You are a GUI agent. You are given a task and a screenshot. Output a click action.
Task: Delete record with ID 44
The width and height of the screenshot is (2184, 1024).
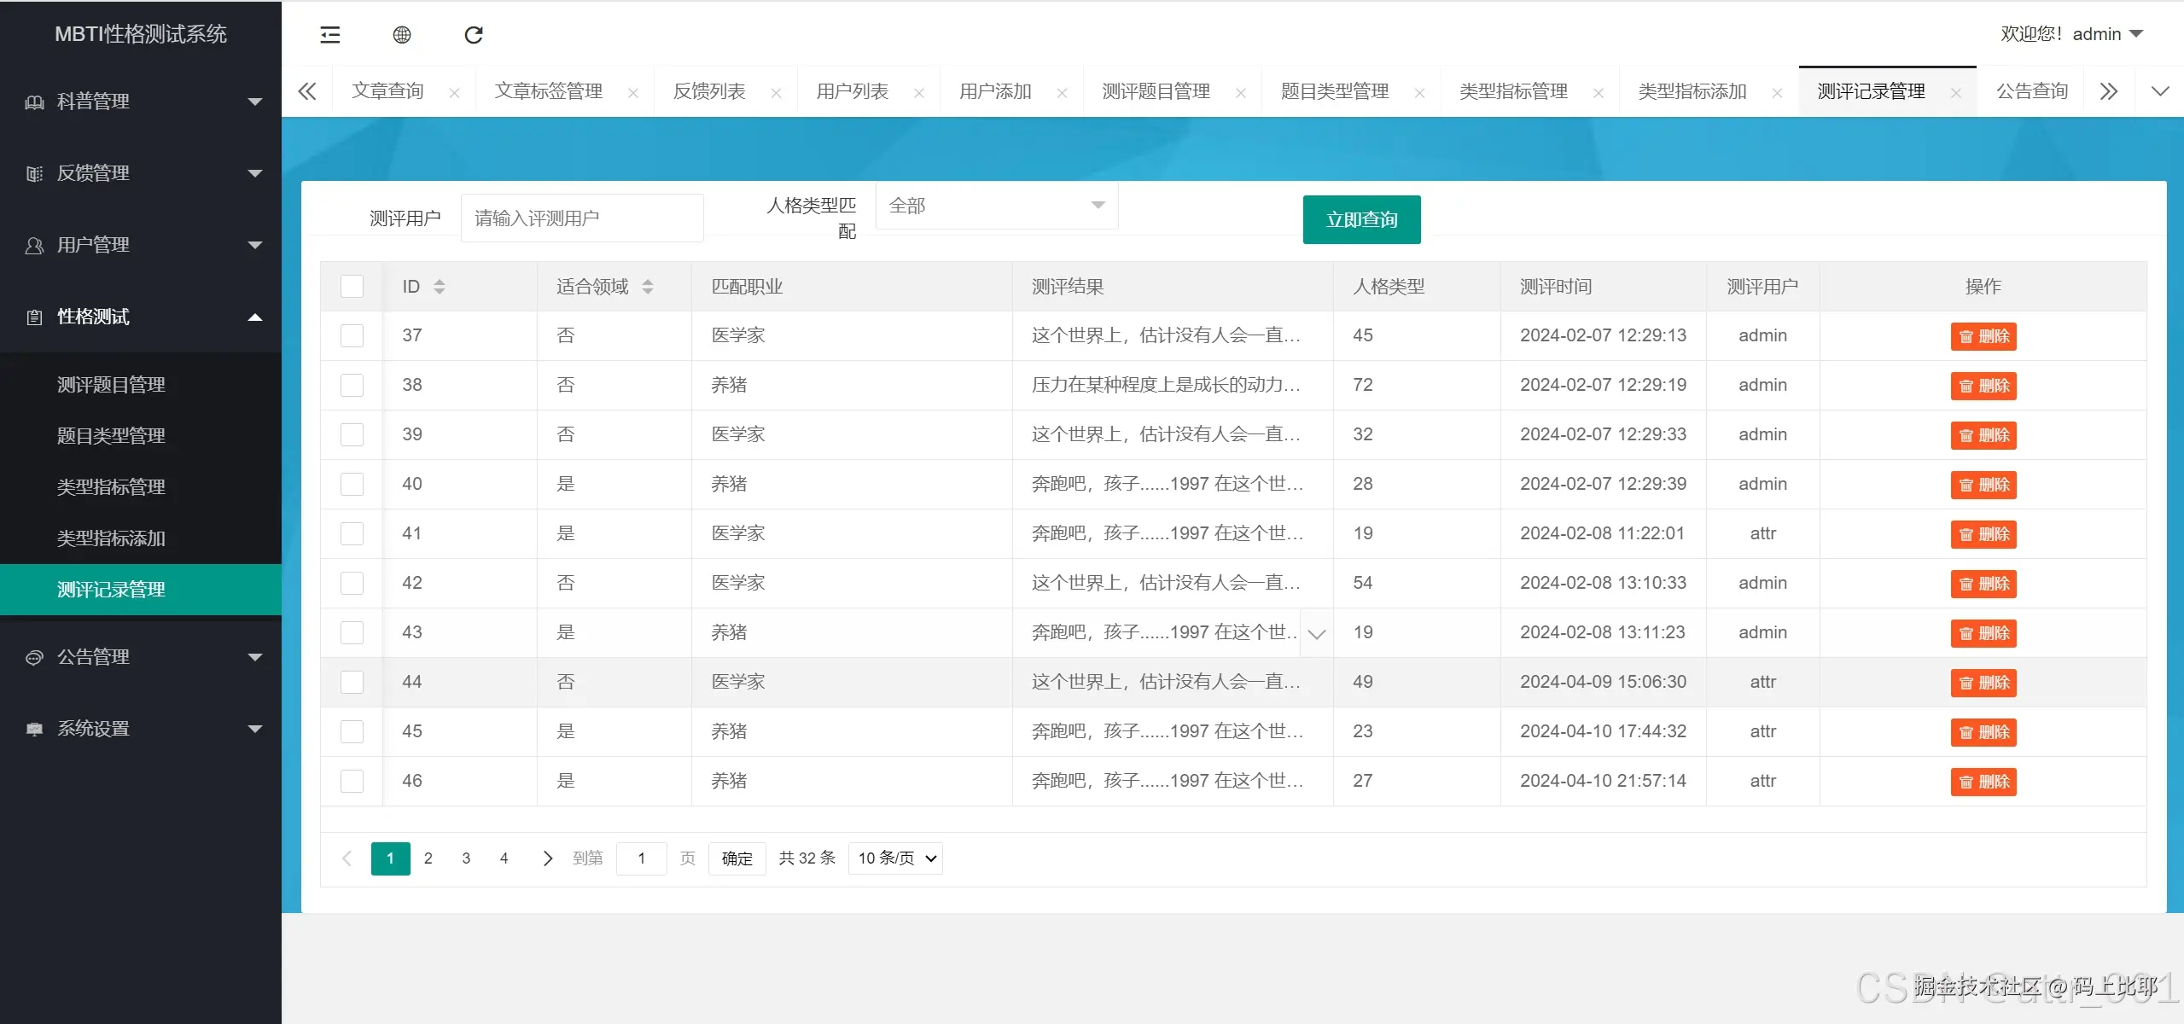pos(1983,683)
